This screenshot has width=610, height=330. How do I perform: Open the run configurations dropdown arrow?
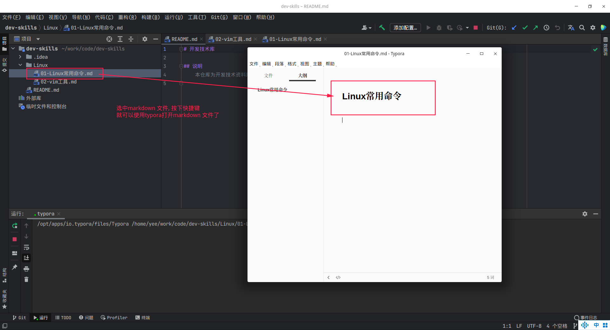[467, 28]
